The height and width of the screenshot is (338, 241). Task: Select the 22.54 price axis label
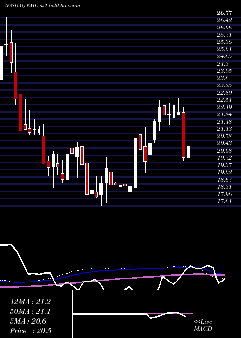click(x=225, y=100)
